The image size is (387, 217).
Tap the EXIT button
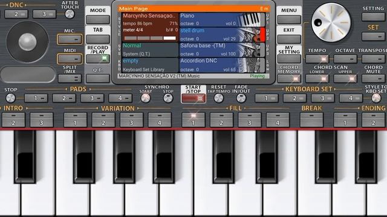coord(289,39)
